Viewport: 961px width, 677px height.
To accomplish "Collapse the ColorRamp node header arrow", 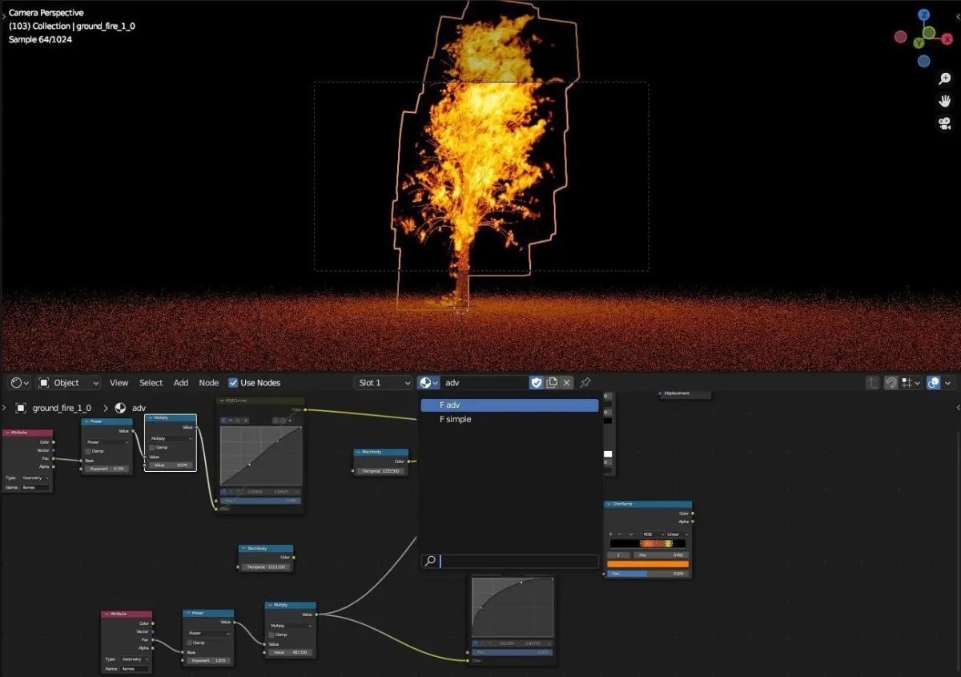I will 609,504.
